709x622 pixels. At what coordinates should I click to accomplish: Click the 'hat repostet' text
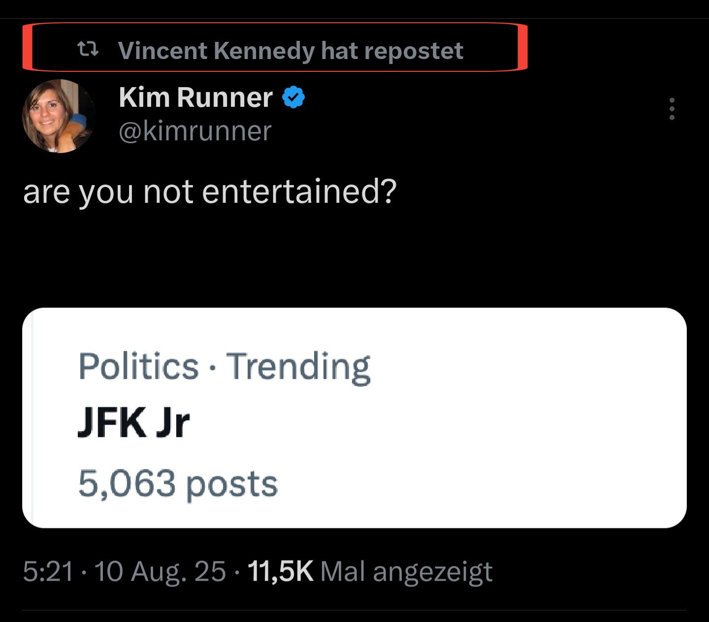click(x=392, y=51)
